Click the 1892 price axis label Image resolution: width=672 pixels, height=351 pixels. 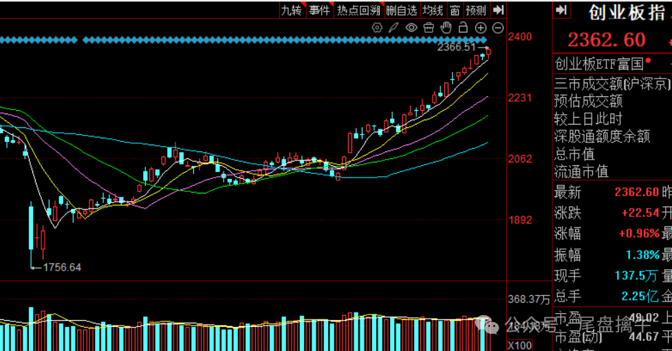(520, 220)
